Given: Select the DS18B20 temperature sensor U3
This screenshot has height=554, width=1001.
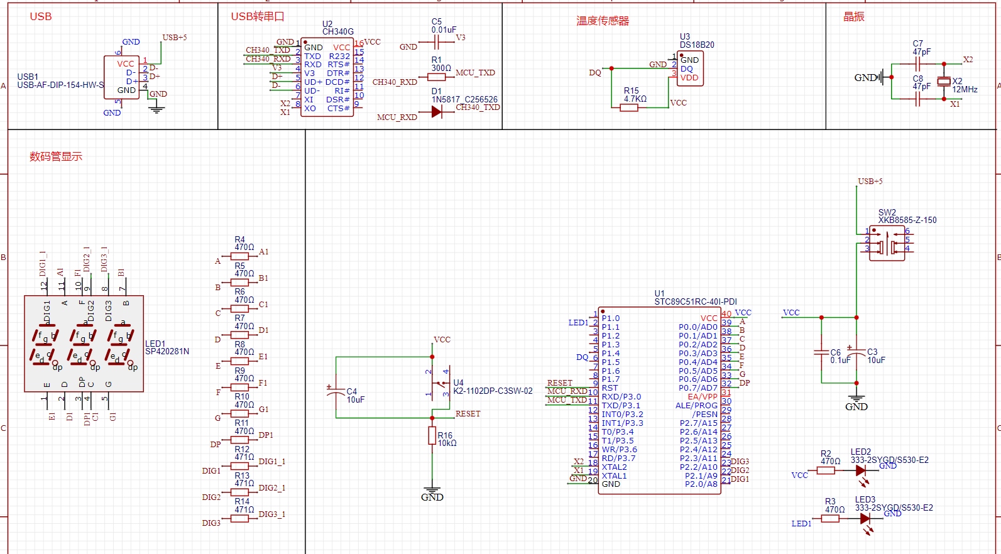Looking at the screenshot, I should tap(690, 68).
